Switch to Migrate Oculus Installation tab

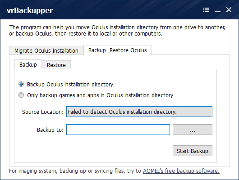(46, 50)
